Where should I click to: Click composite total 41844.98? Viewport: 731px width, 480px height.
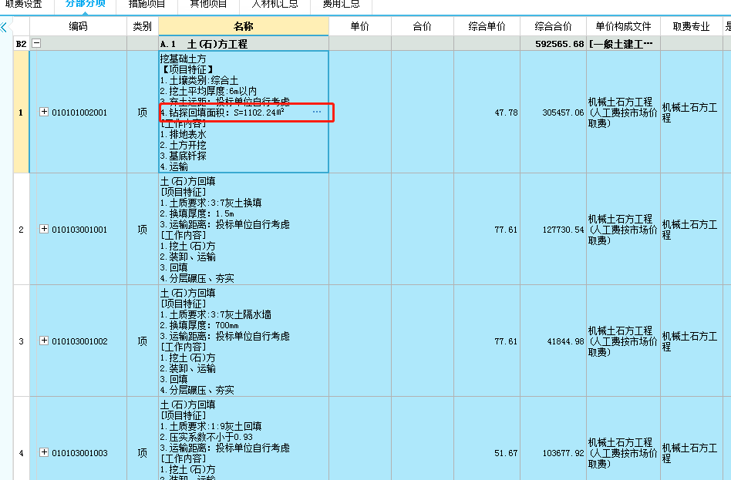[x=565, y=341]
